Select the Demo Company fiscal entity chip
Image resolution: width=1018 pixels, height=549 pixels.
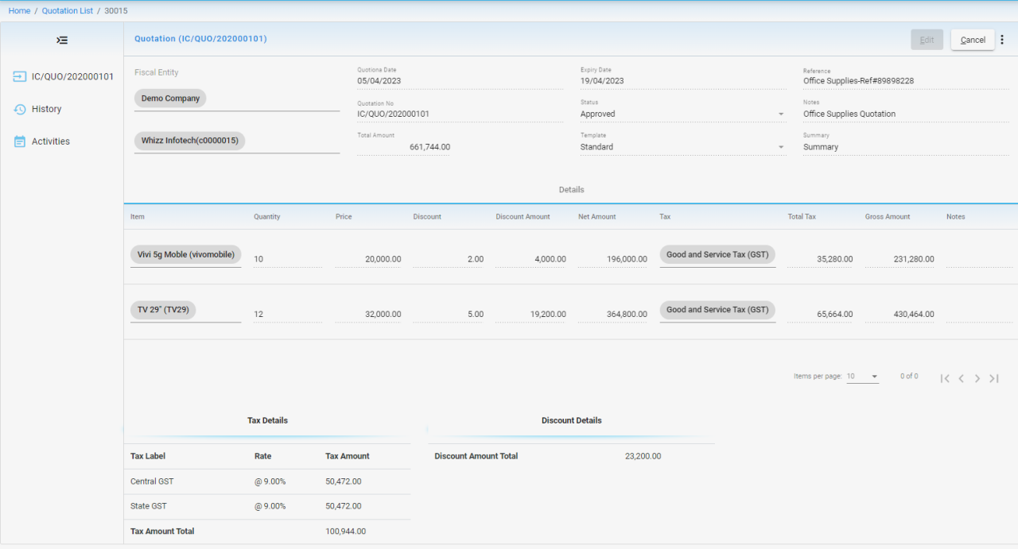point(170,99)
